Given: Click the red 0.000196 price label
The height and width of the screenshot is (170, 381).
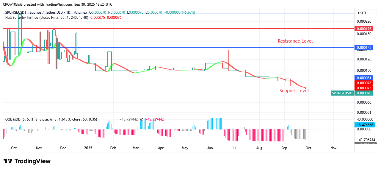Looking at the screenshot, I should click(364, 29).
